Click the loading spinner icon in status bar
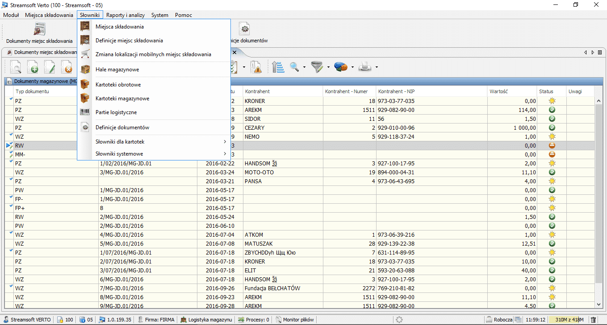 399,320
